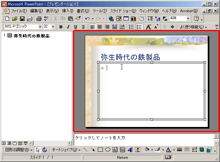Open 図形の調整 menu

coord(19,150)
